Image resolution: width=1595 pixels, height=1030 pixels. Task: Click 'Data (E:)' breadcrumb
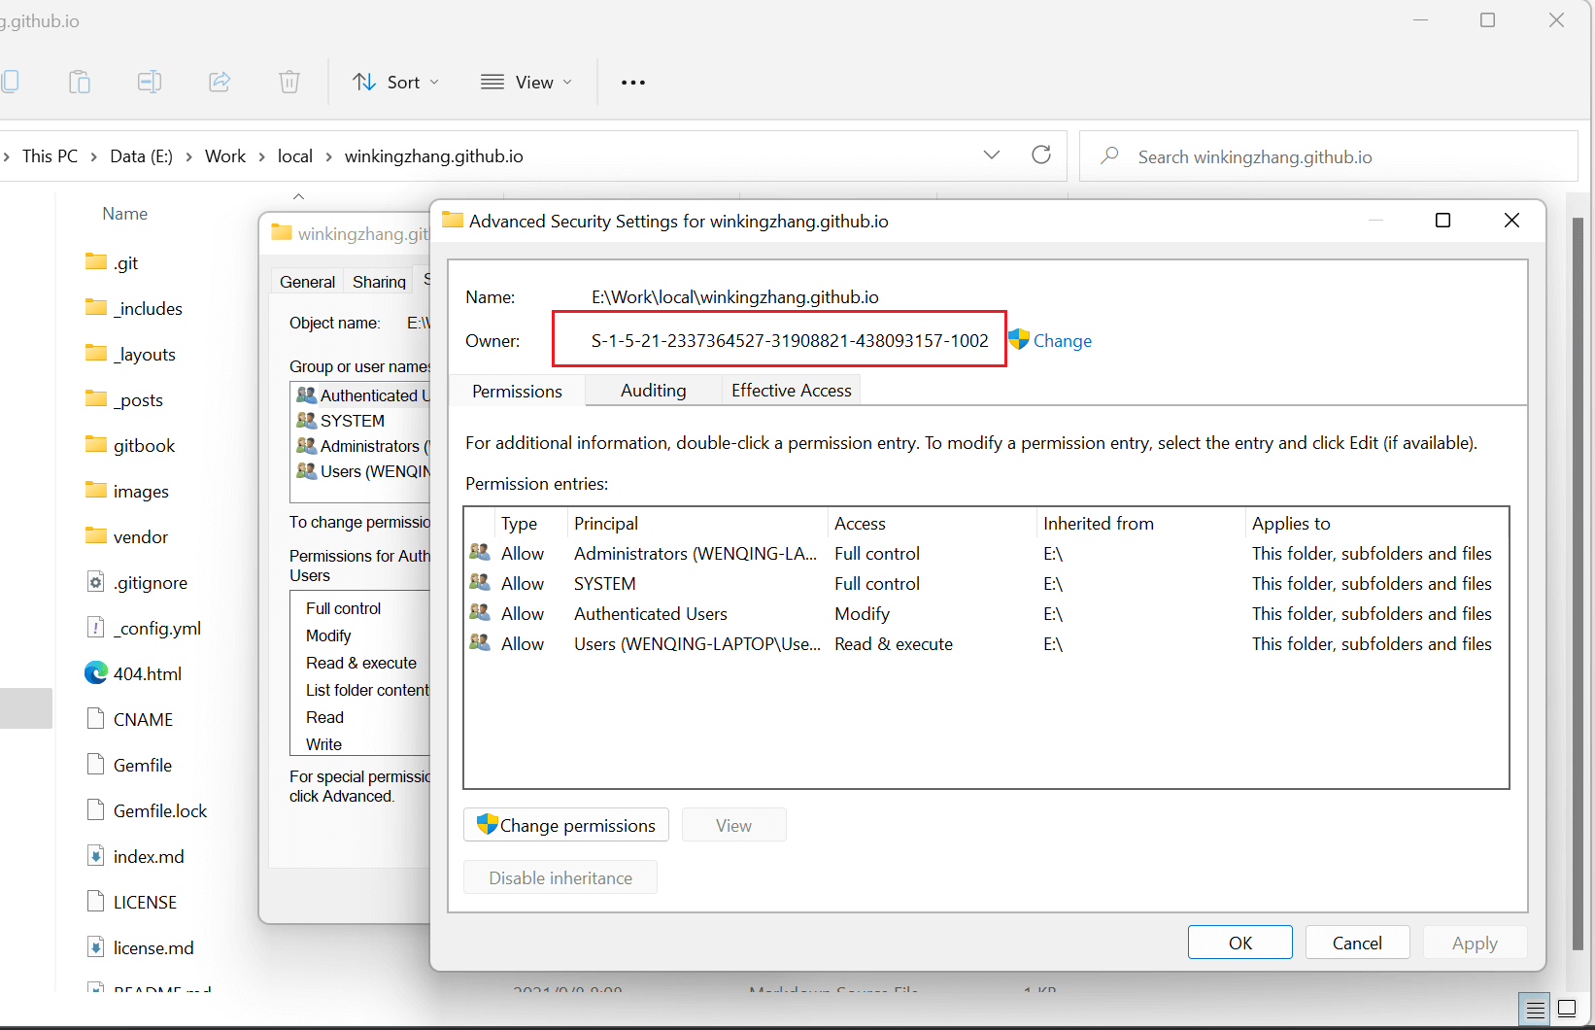[141, 156]
